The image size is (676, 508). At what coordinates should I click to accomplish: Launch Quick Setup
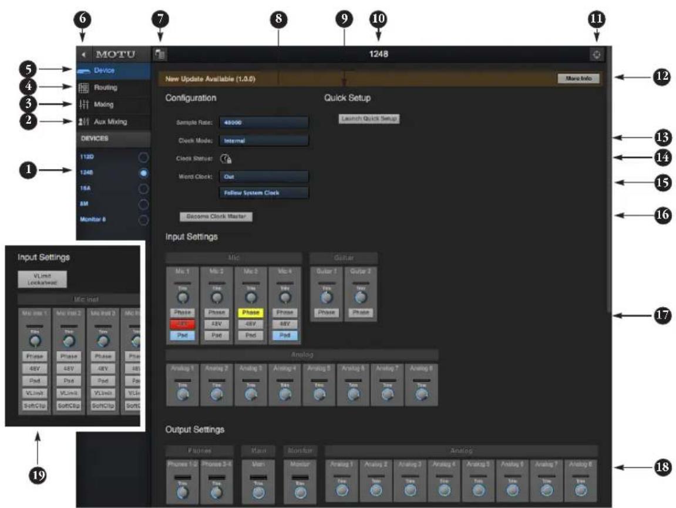tap(369, 119)
